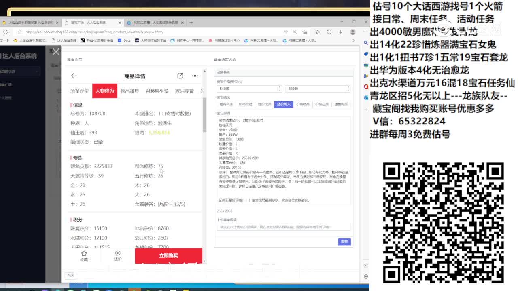This screenshot has width=518, height=291.
Task: Open the Docs bookmark
Action: click(124, 40)
